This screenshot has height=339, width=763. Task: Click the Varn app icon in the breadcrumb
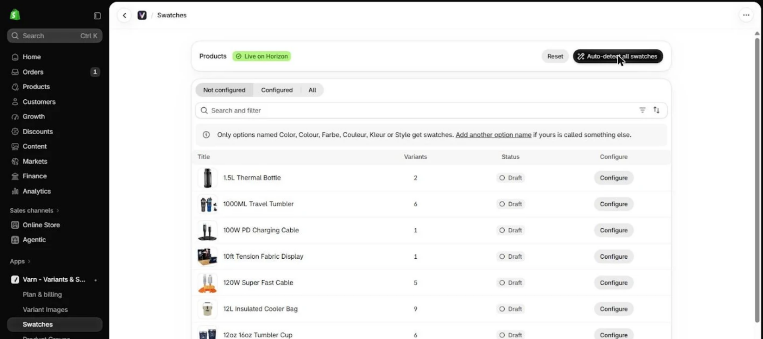point(142,15)
